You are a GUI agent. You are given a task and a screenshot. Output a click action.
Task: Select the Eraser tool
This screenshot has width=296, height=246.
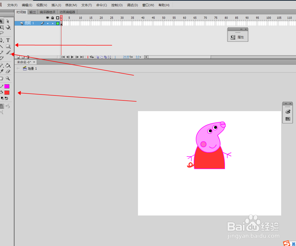[x=8, y=71]
